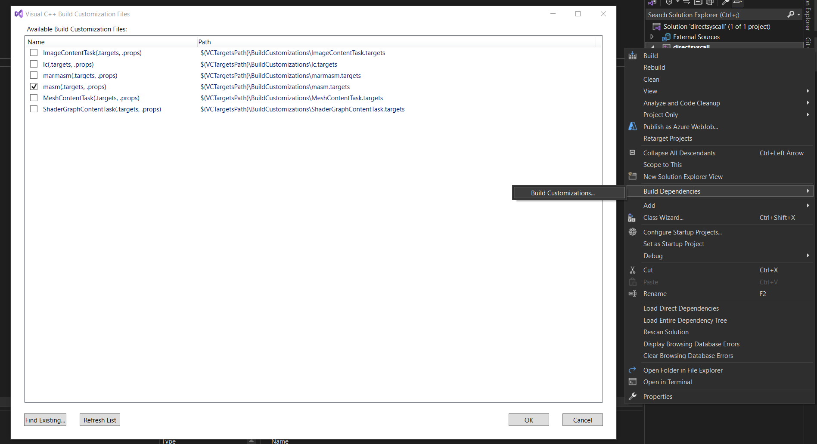Open the Debug submenu arrow

click(x=808, y=256)
